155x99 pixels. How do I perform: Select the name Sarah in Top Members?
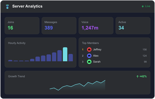coord(97,62)
